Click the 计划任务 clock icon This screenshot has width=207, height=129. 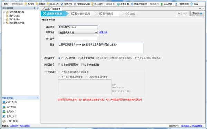coord(4,121)
